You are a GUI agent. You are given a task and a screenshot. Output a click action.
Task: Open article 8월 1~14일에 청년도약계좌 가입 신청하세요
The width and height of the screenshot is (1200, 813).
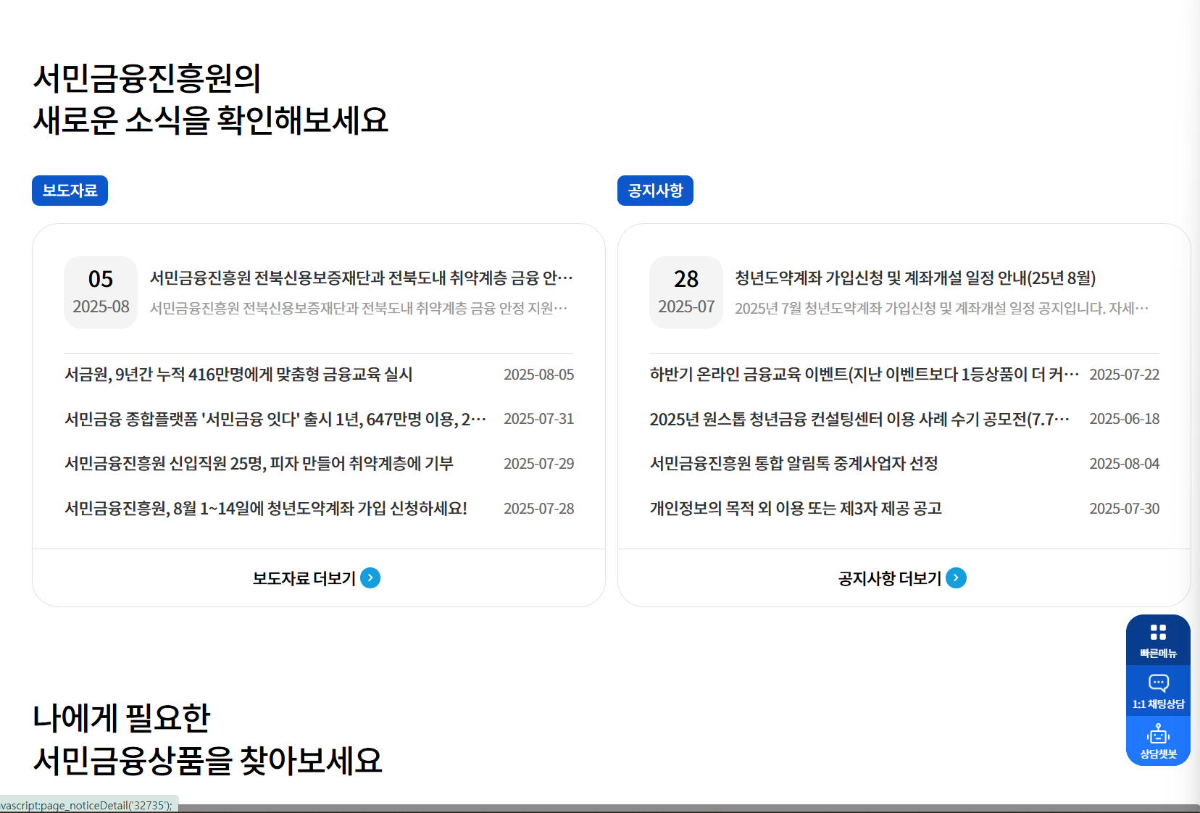(x=266, y=509)
